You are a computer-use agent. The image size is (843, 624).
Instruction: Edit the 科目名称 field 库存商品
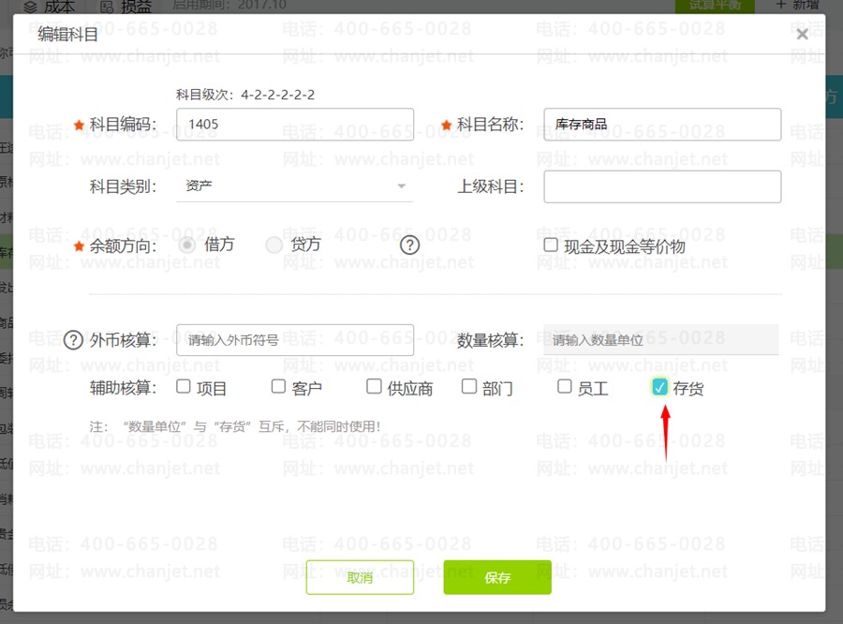(x=662, y=125)
